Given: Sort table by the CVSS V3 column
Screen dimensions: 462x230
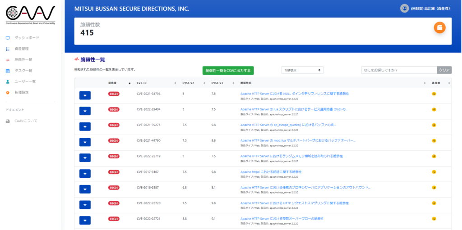Looking at the screenshot, I should click(218, 83).
